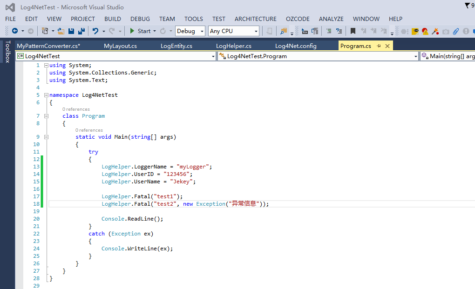Screen dimensions: 475x289
Task: Start debugging with the green play button
Action: click(132, 31)
